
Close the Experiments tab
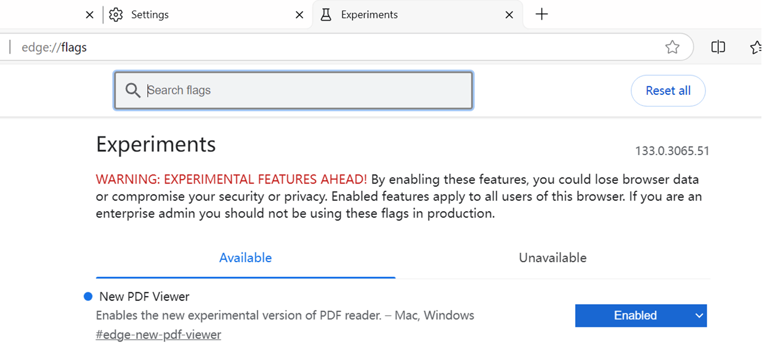coord(509,15)
